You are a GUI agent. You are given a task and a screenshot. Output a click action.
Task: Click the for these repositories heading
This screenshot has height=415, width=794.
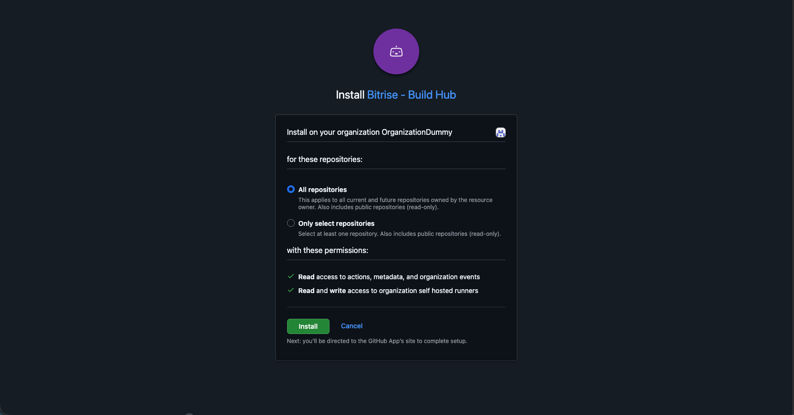(325, 160)
